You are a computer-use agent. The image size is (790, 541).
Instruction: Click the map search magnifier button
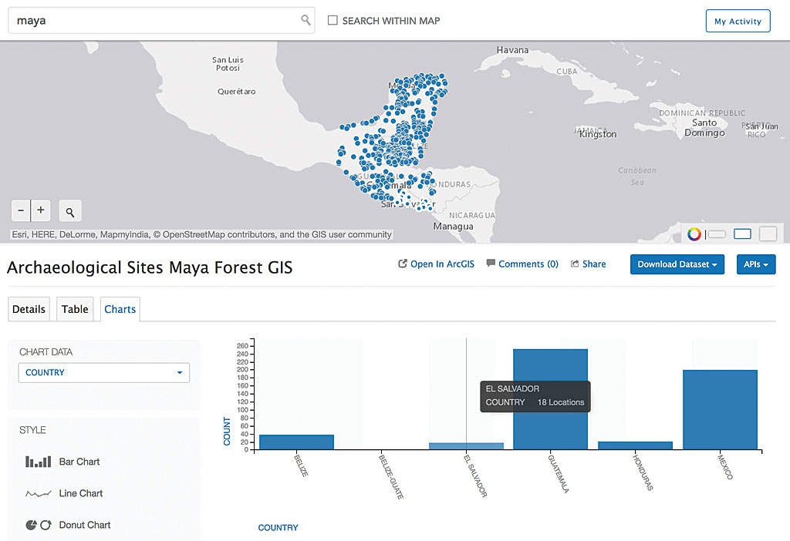(x=70, y=211)
